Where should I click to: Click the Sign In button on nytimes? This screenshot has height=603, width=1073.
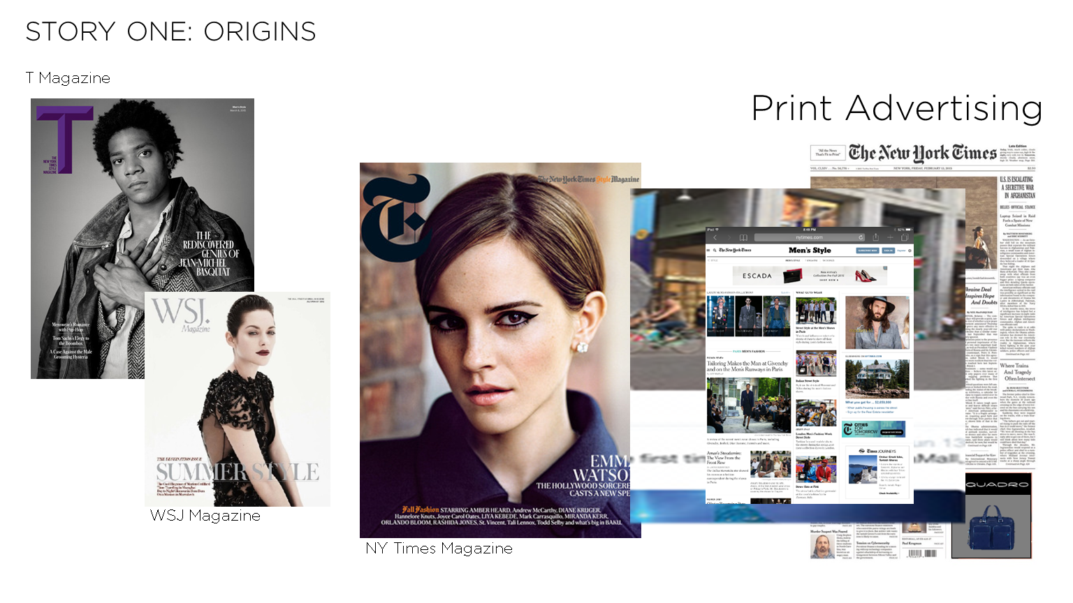(x=888, y=251)
